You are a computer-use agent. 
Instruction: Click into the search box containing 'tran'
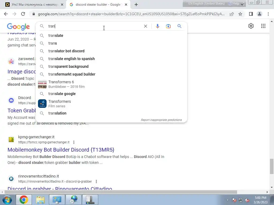pyautogui.click(x=94, y=26)
